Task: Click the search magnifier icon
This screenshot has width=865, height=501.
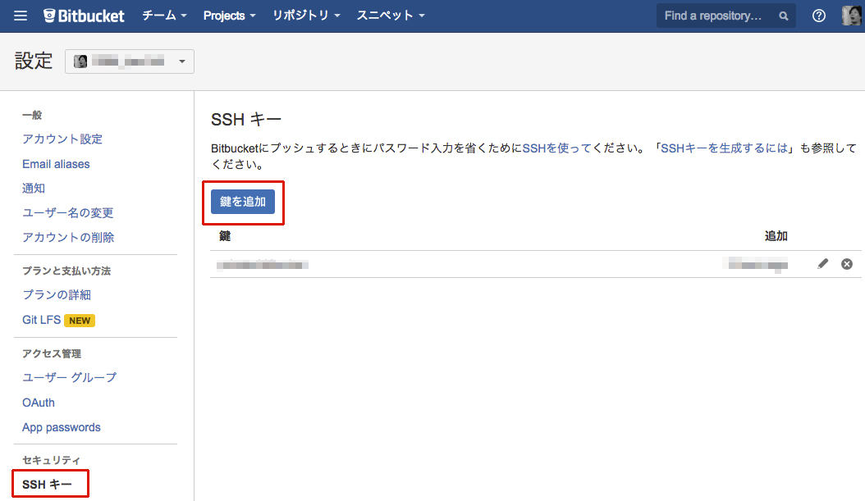Action: point(782,15)
